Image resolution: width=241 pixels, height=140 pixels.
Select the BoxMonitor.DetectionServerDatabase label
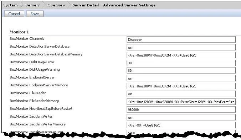(x=40, y=47)
